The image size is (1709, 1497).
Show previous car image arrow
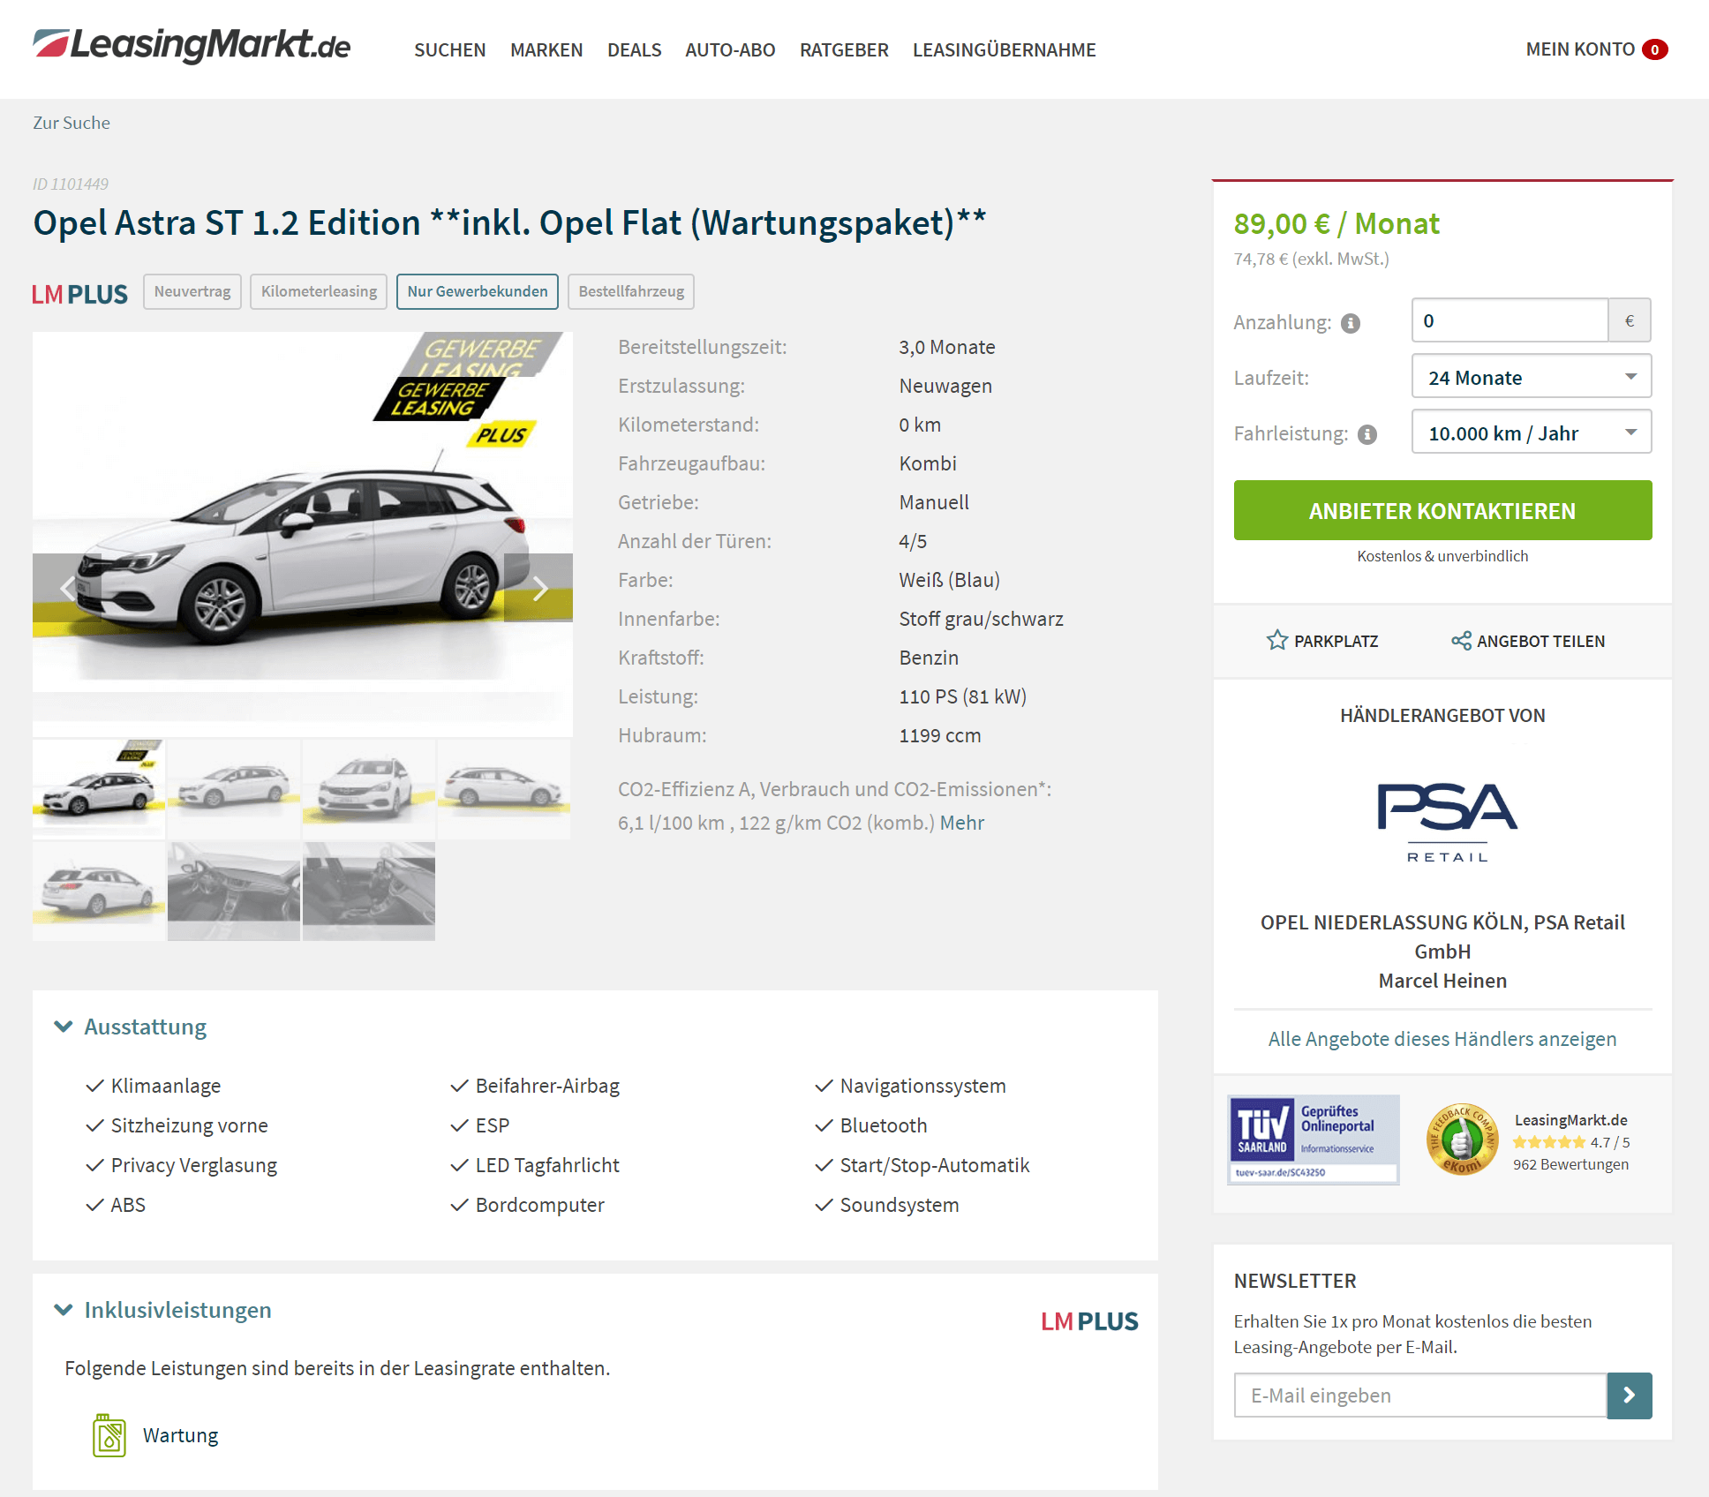[x=67, y=588]
